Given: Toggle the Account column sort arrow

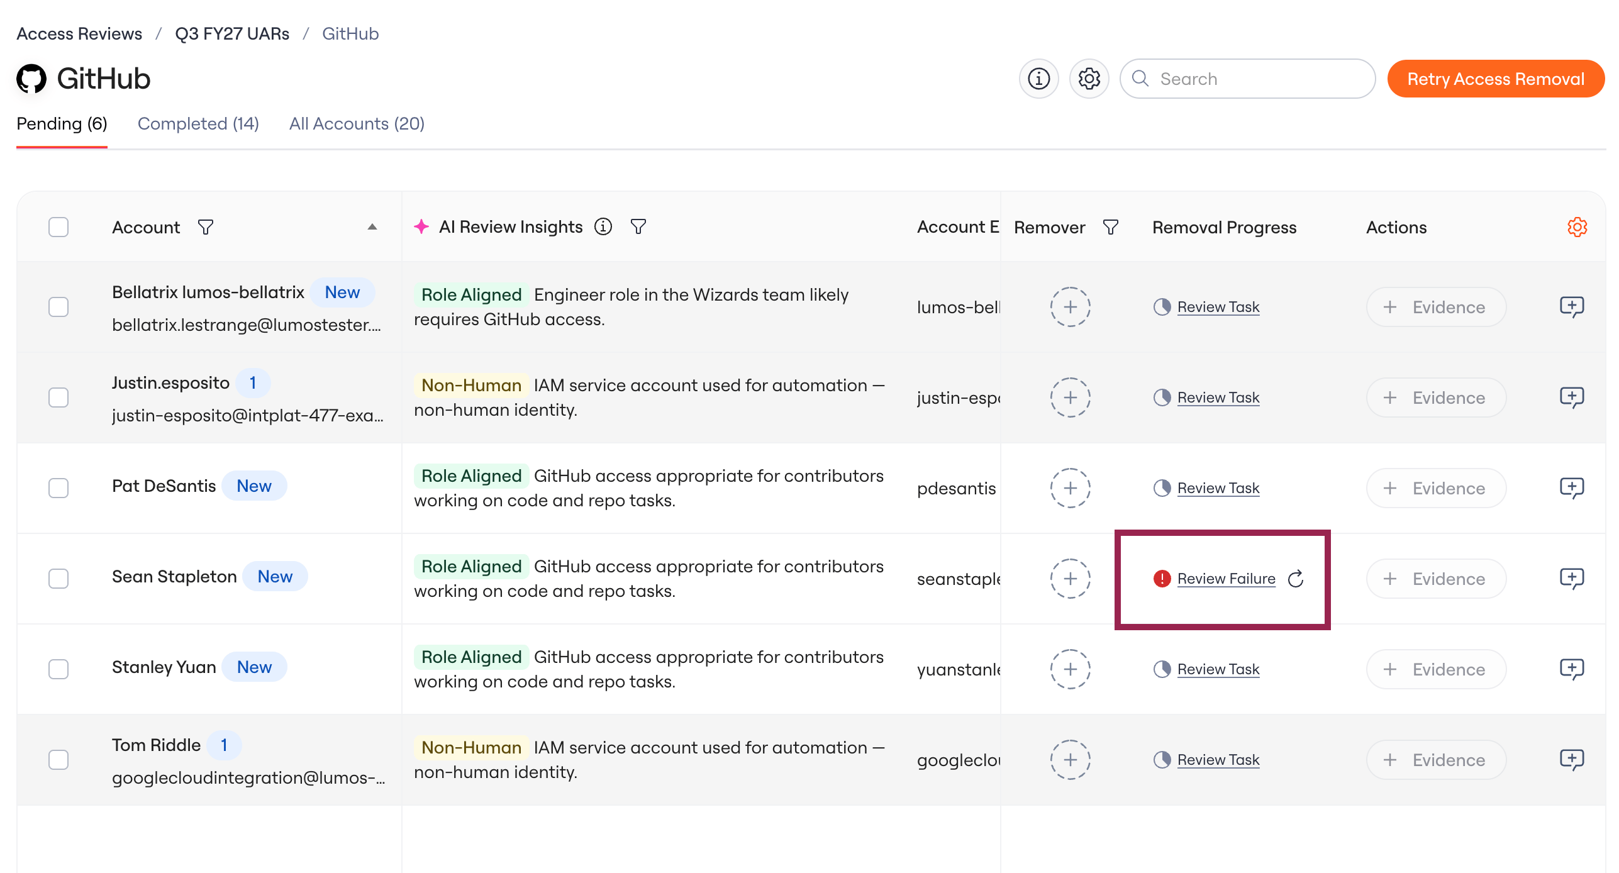Looking at the screenshot, I should coord(372,227).
